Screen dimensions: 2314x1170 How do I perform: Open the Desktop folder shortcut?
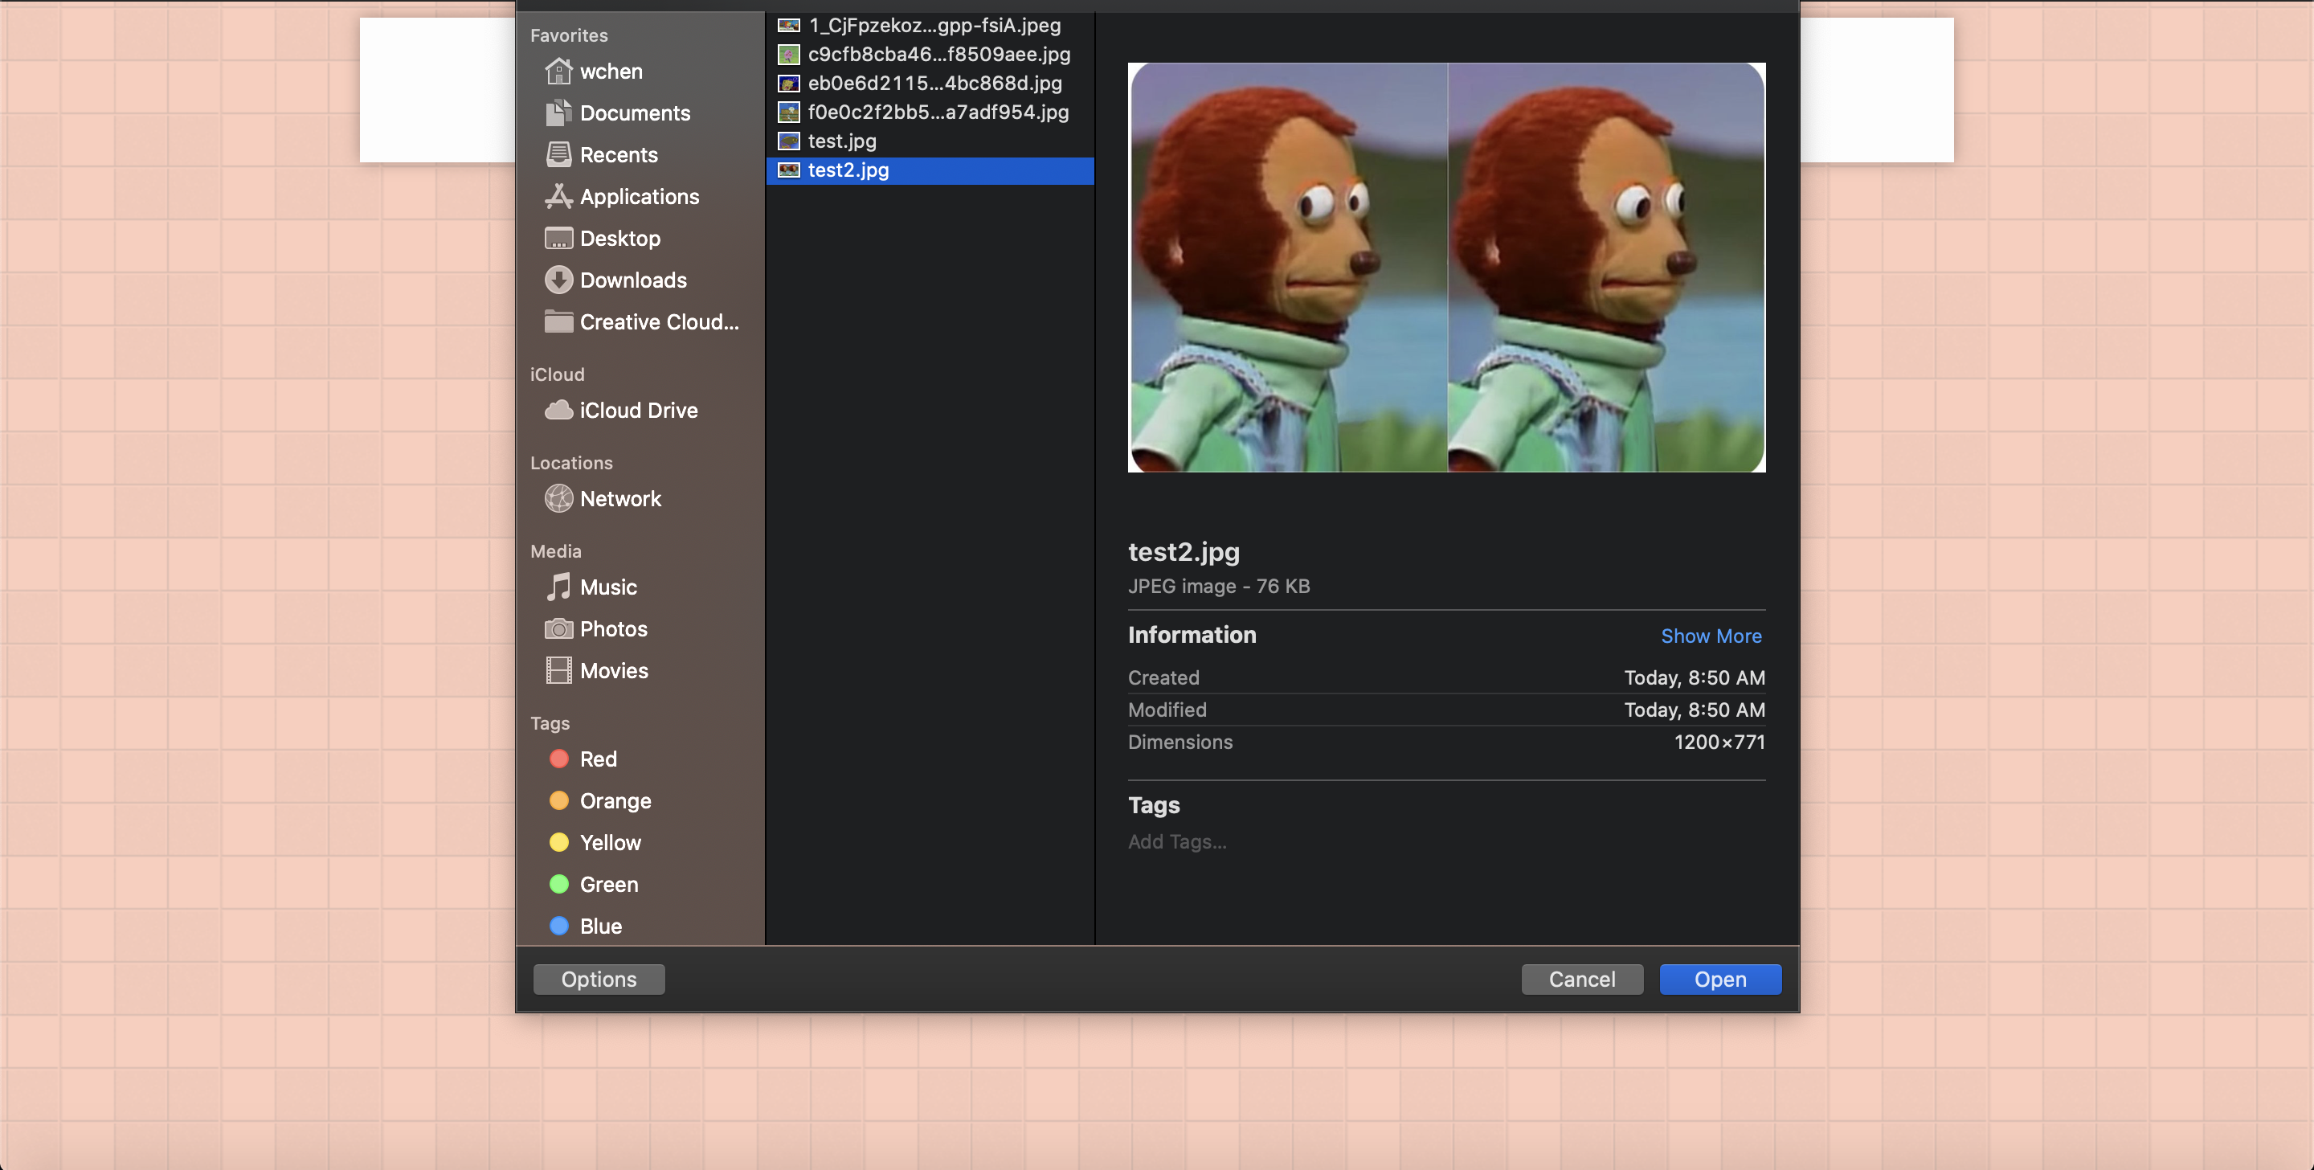coord(619,238)
